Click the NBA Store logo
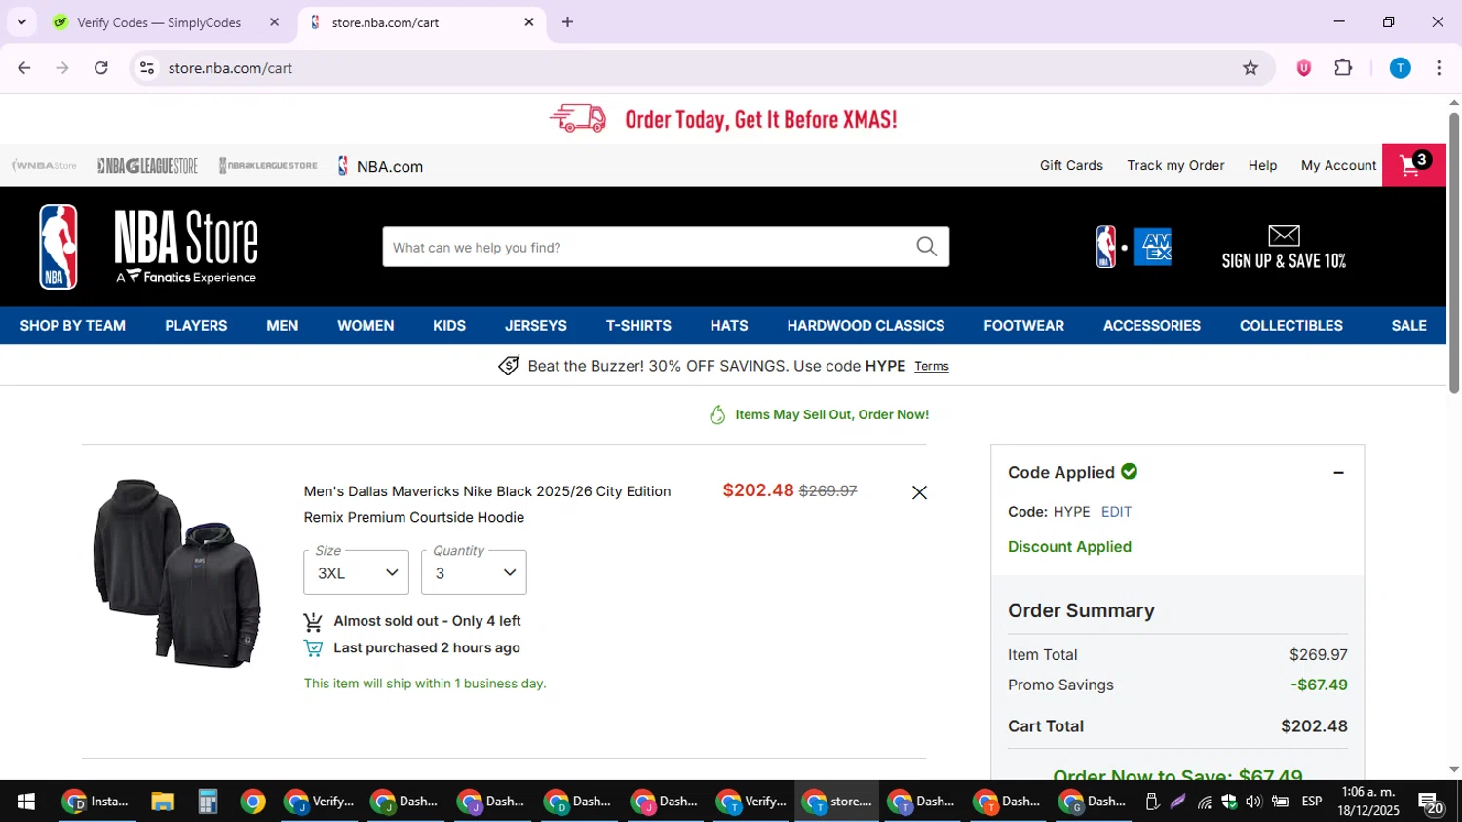The image size is (1462, 822). [148, 247]
